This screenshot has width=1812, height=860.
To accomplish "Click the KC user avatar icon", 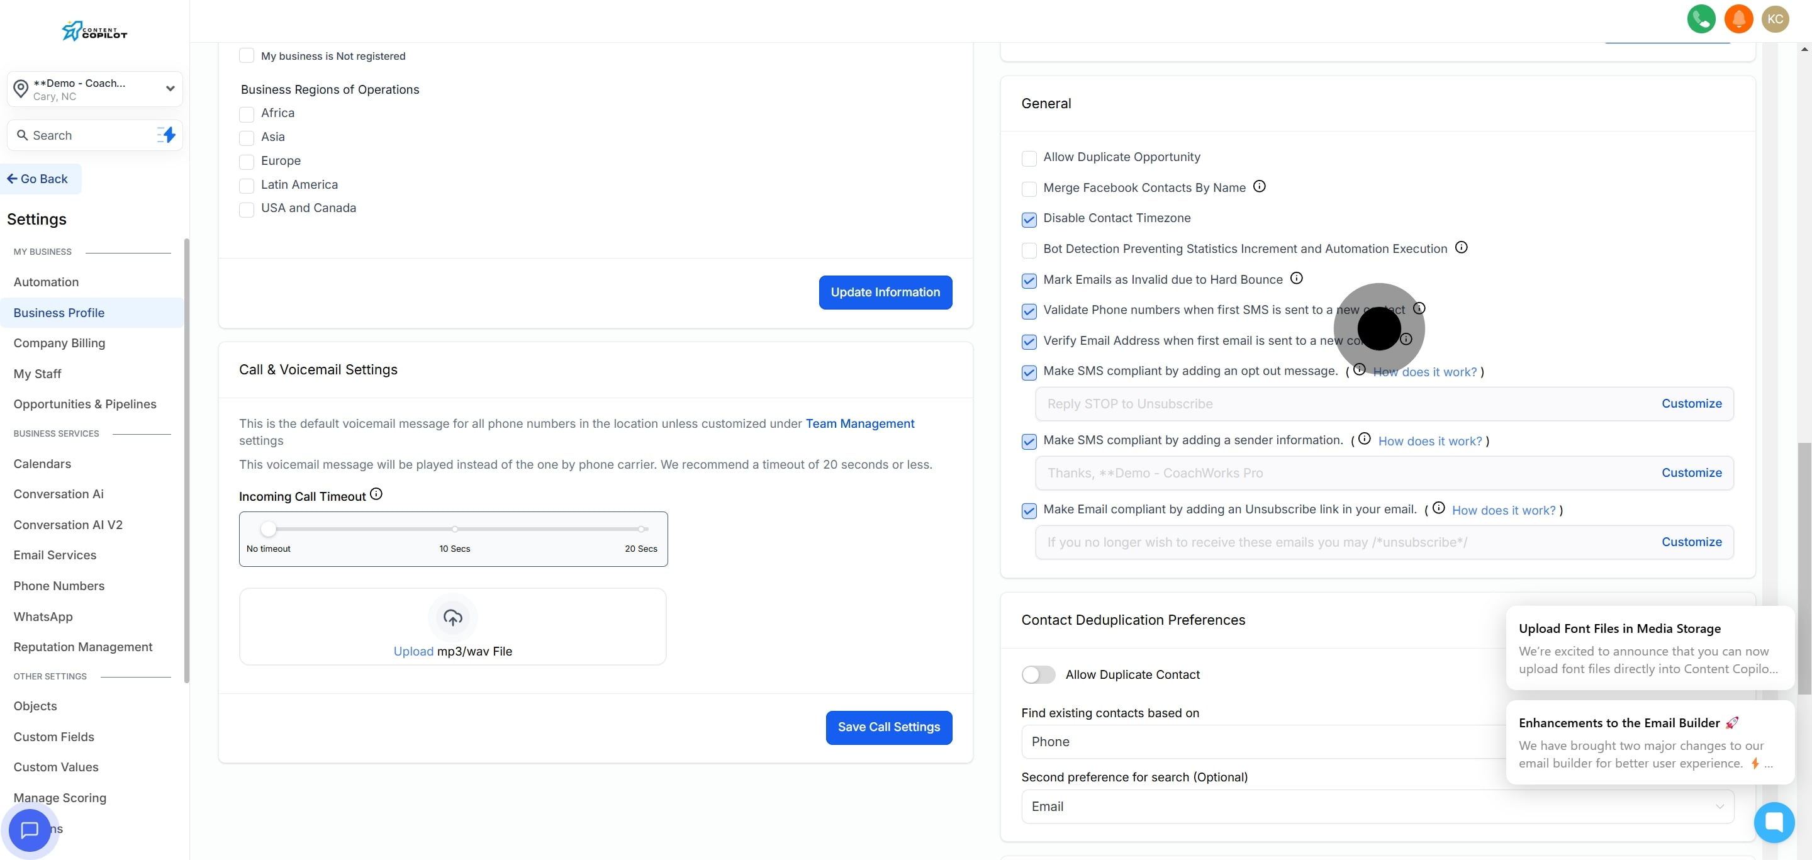I will pyautogui.click(x=1775, y=19).
